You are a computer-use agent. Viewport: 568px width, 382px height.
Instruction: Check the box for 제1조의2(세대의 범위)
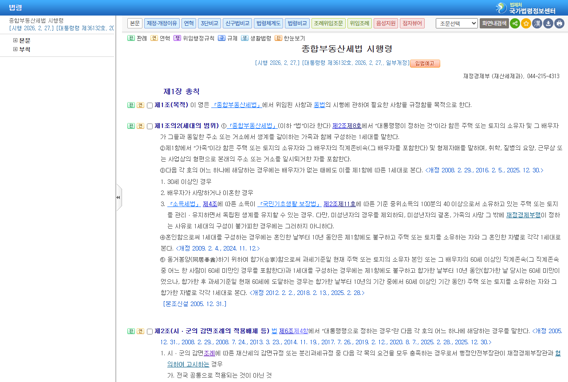[150, 127]
